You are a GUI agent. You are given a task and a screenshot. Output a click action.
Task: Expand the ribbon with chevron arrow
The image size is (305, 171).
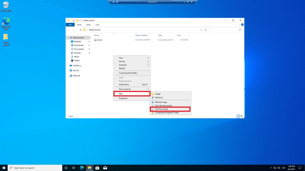[x=239, y=25]
